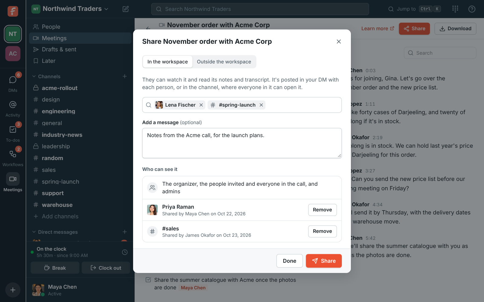Click inside the recipient field after the chips

pos(302,105)
